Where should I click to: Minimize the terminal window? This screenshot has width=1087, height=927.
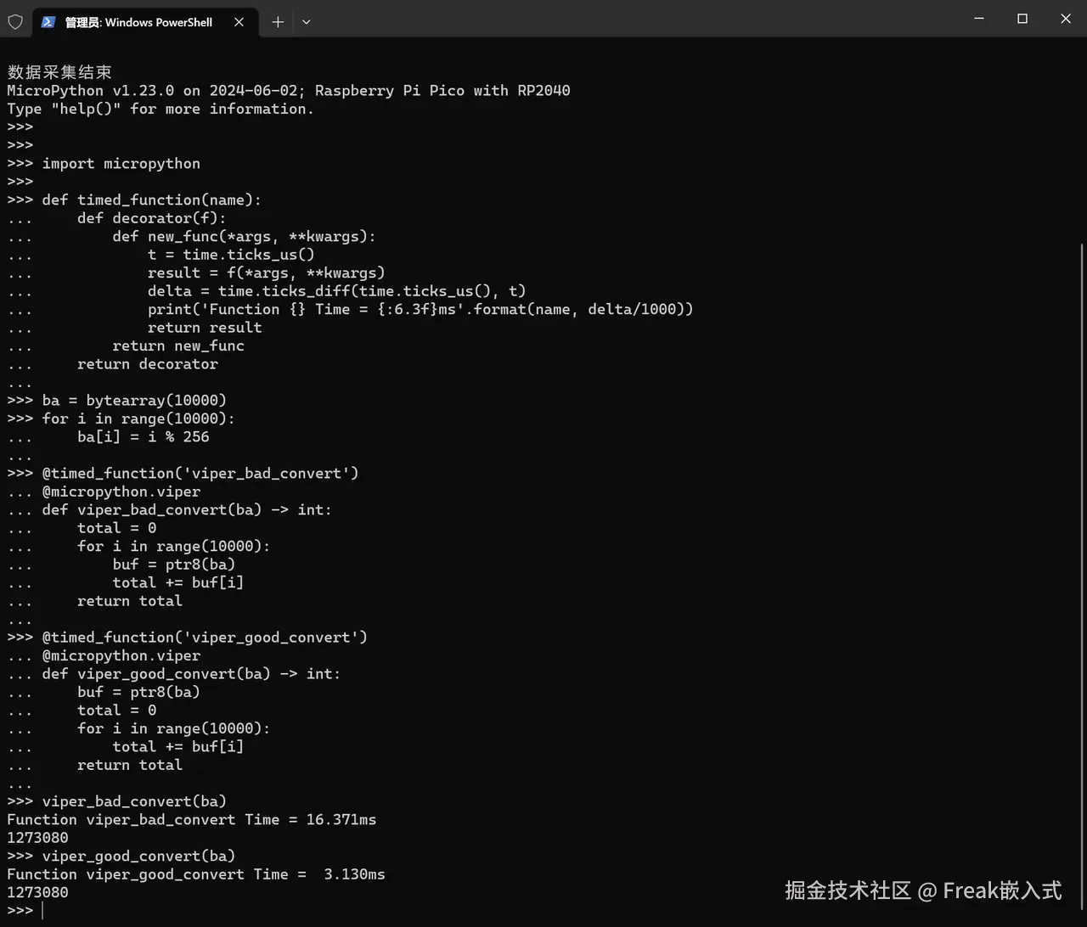tap(980, 19)
